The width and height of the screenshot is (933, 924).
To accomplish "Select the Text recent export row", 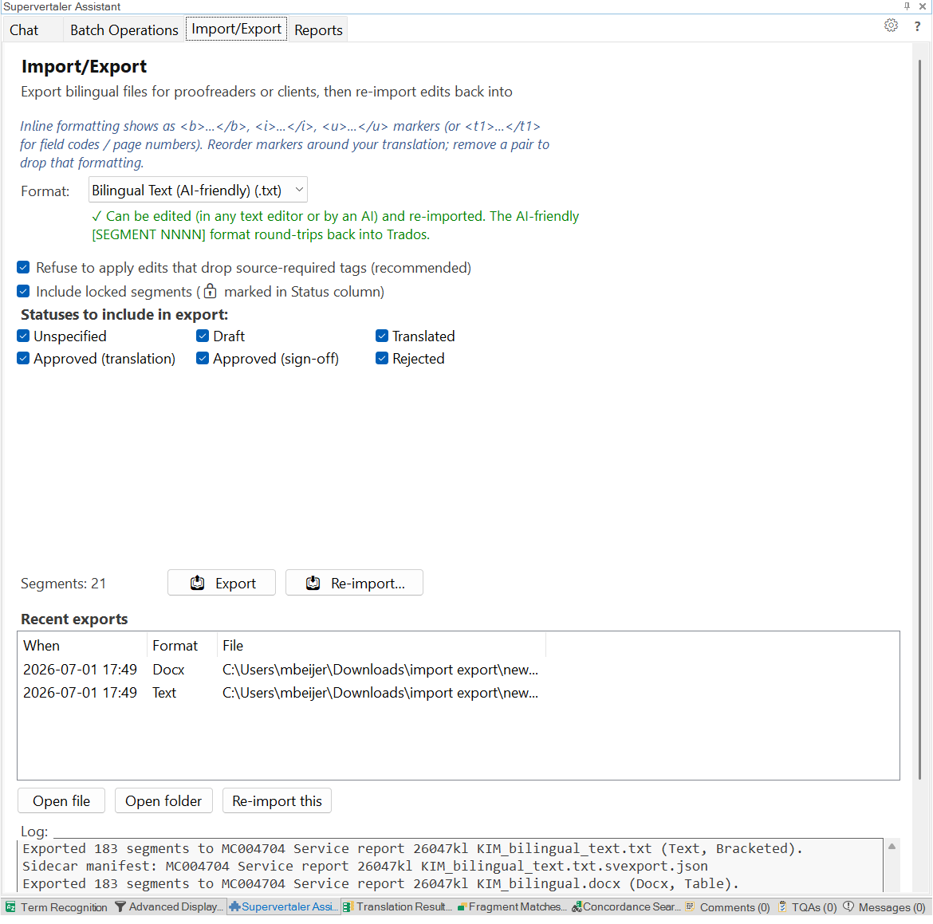I will pyautogui.click(x=459, y=693).
